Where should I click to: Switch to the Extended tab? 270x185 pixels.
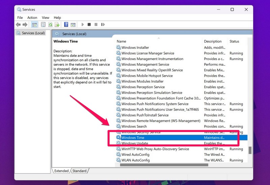(x=61, y=171)
